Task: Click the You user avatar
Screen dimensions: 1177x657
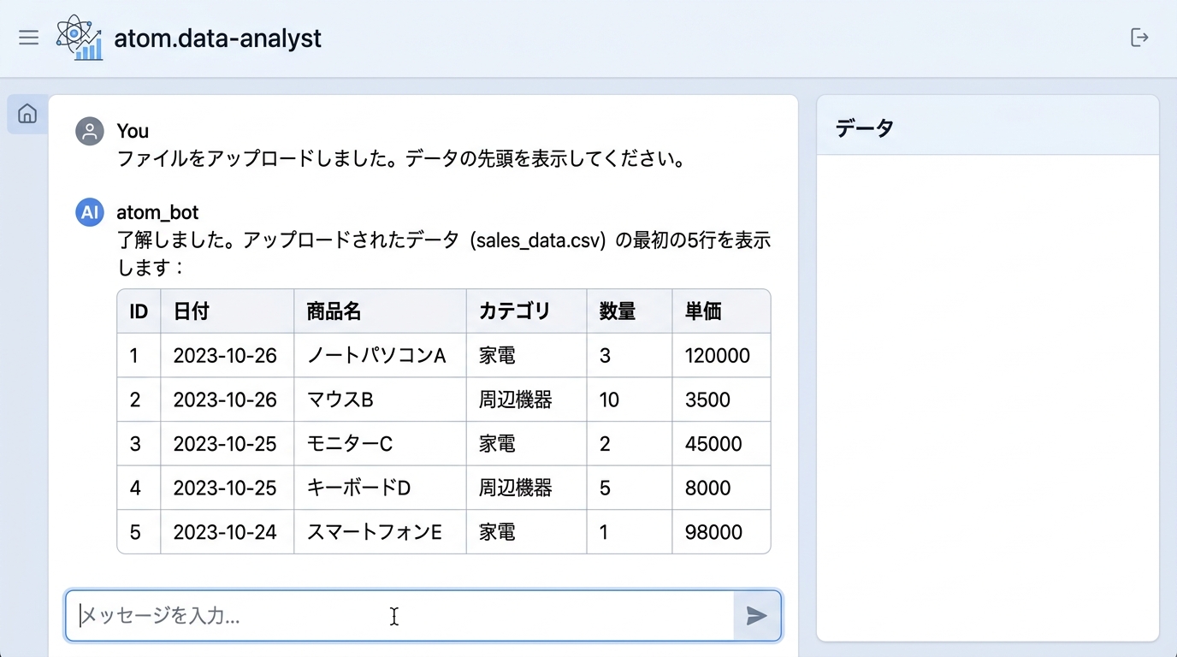Action: coord(90,132)
